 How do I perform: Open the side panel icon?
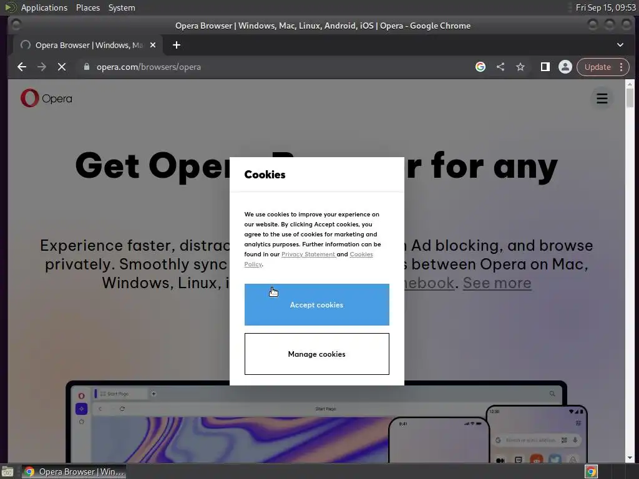tap(545, 67)
